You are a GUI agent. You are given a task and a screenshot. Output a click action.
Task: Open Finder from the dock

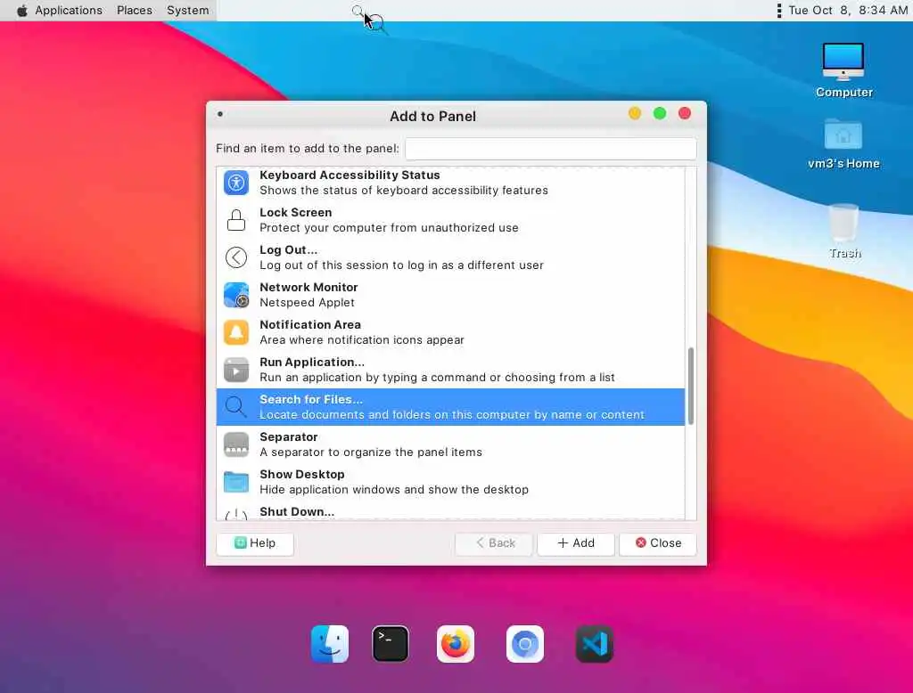[x=330, y=644]
